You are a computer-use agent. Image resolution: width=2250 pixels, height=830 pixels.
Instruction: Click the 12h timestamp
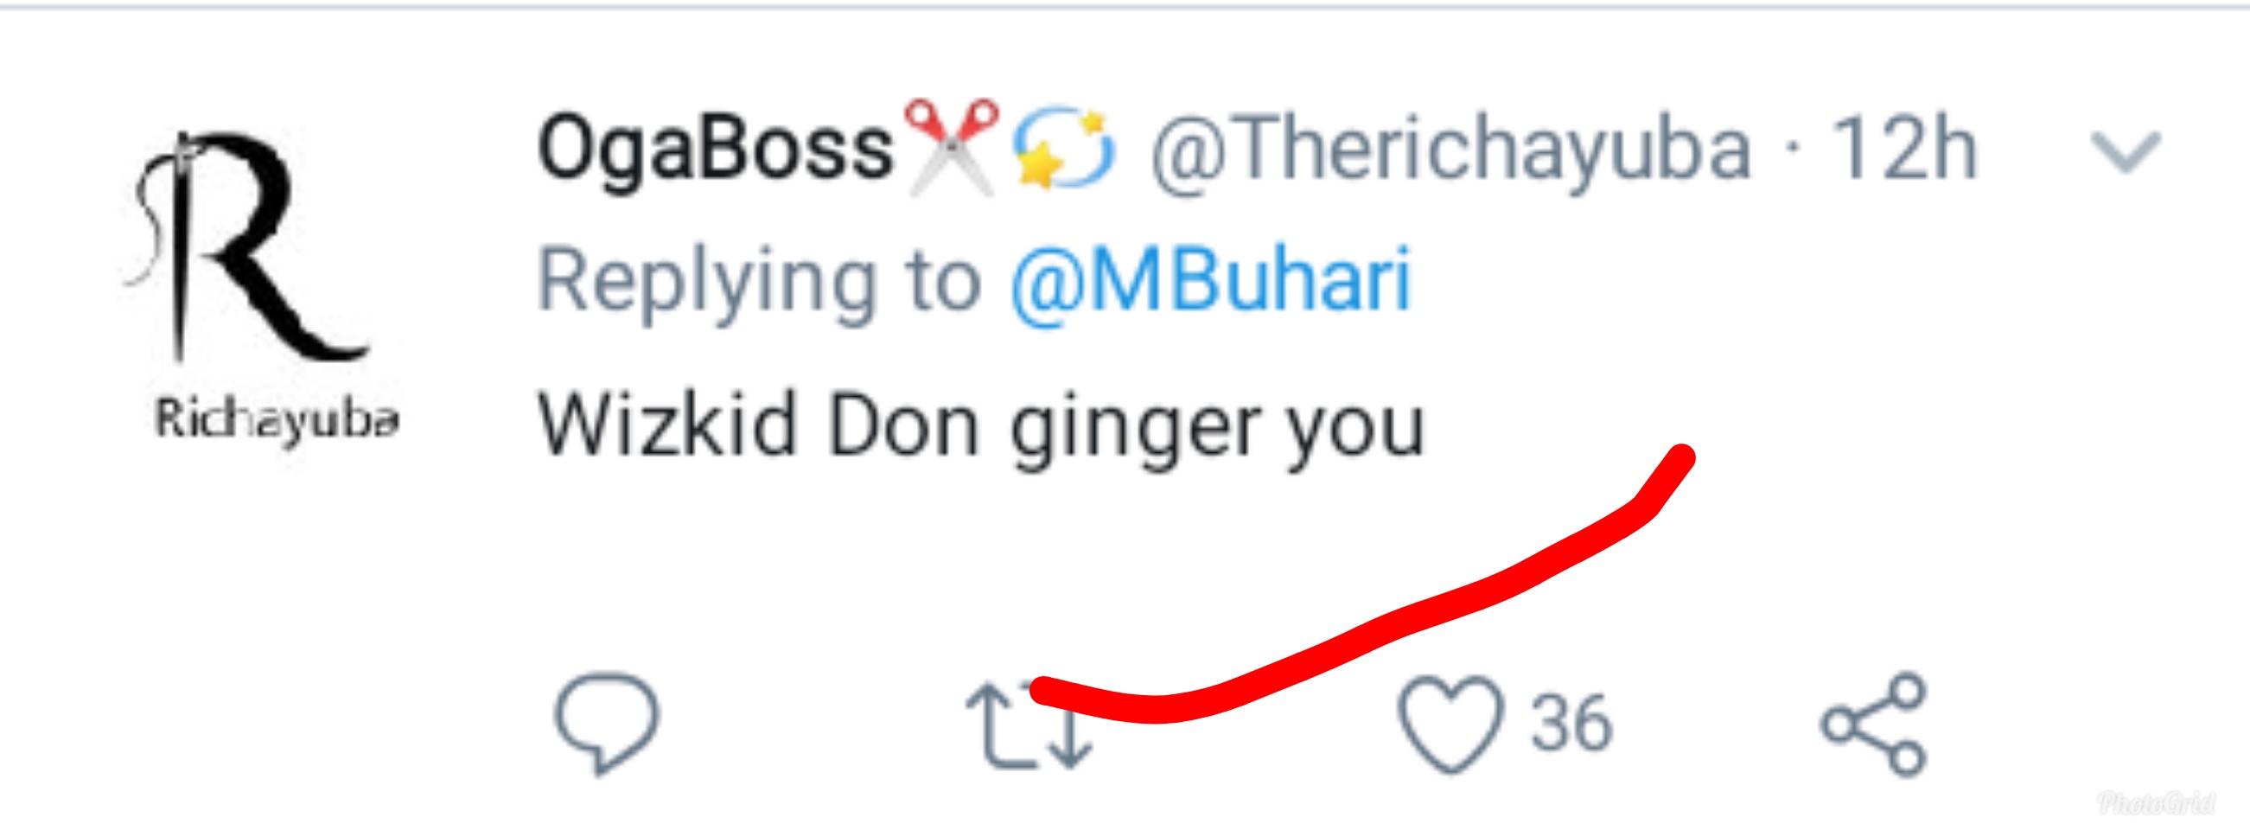point(1904,150)
